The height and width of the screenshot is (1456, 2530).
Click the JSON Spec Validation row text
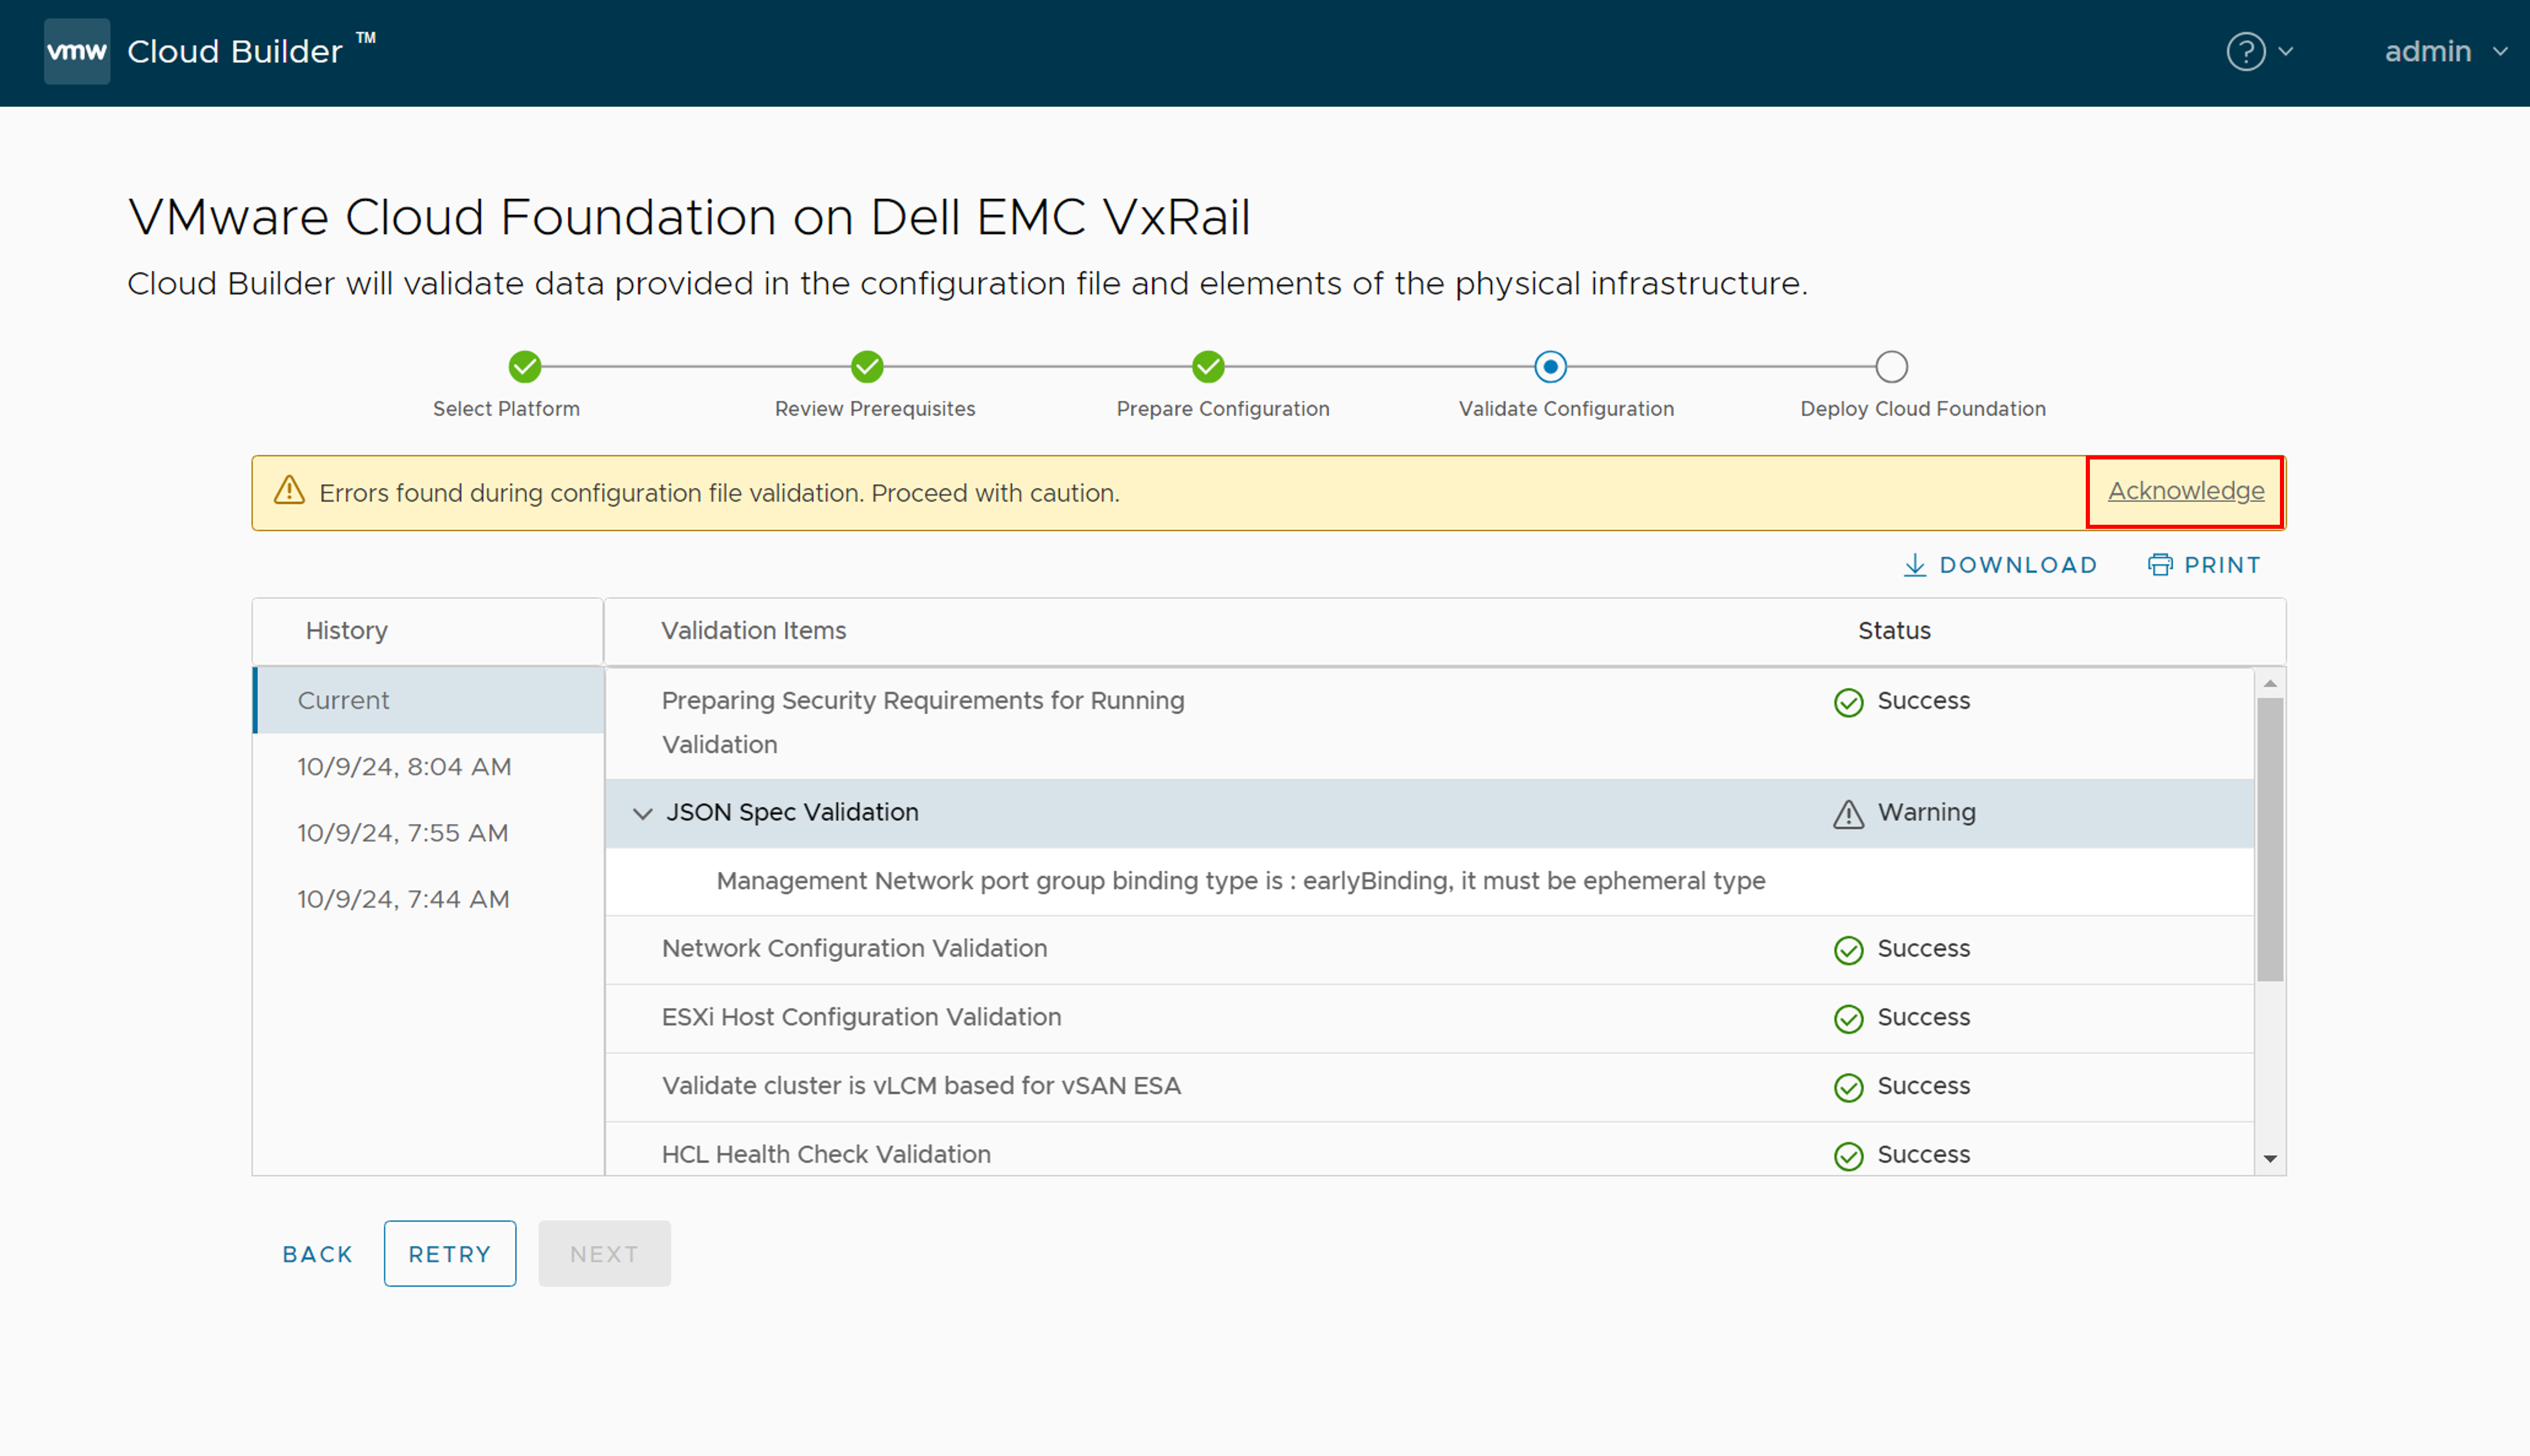[x=792, y=812]
